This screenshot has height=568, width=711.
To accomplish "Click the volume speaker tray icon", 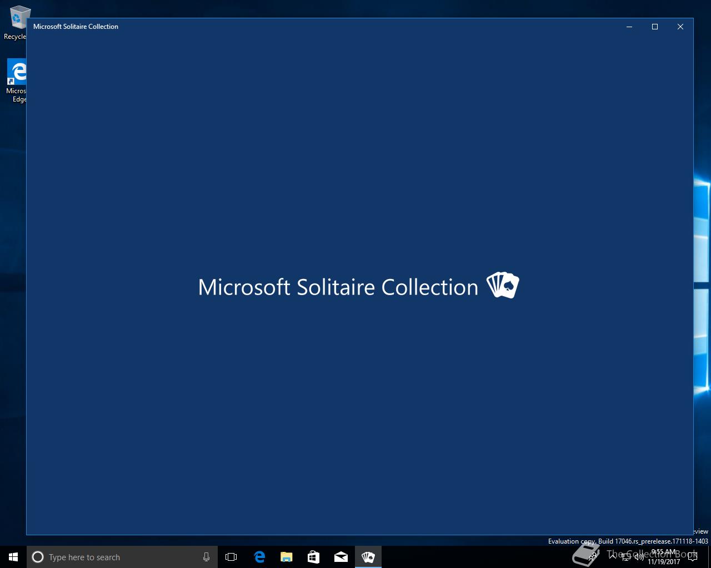I will [639, 557].
